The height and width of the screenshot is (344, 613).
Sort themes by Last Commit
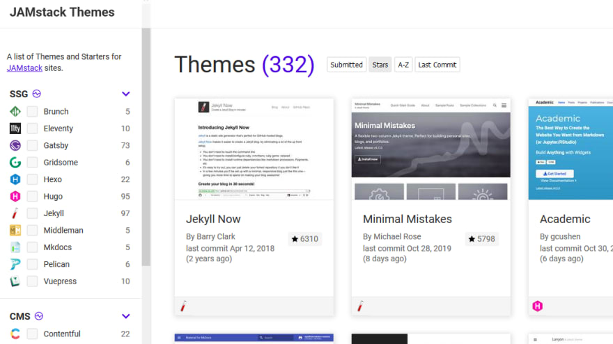pyautogui.click(x=437, y=65)
